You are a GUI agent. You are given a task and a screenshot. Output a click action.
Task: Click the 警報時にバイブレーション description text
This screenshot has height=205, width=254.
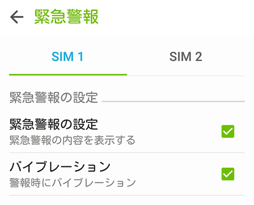click(x=72, y=183)
